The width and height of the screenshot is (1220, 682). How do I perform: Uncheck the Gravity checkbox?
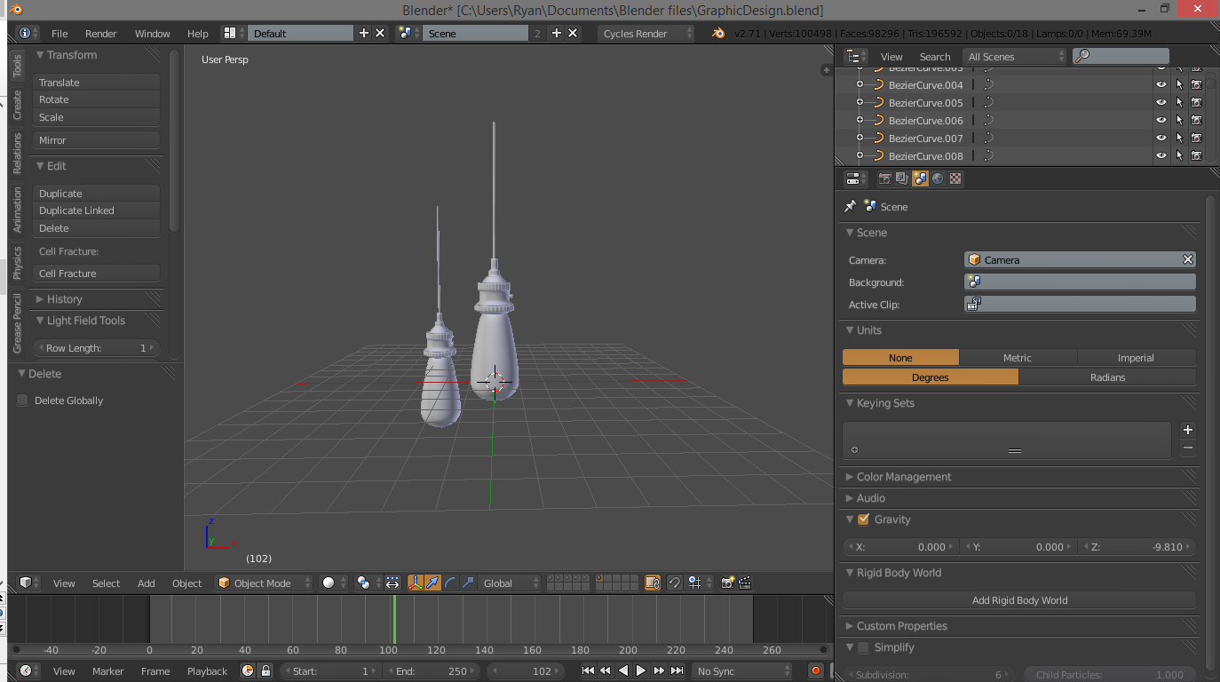863,519
